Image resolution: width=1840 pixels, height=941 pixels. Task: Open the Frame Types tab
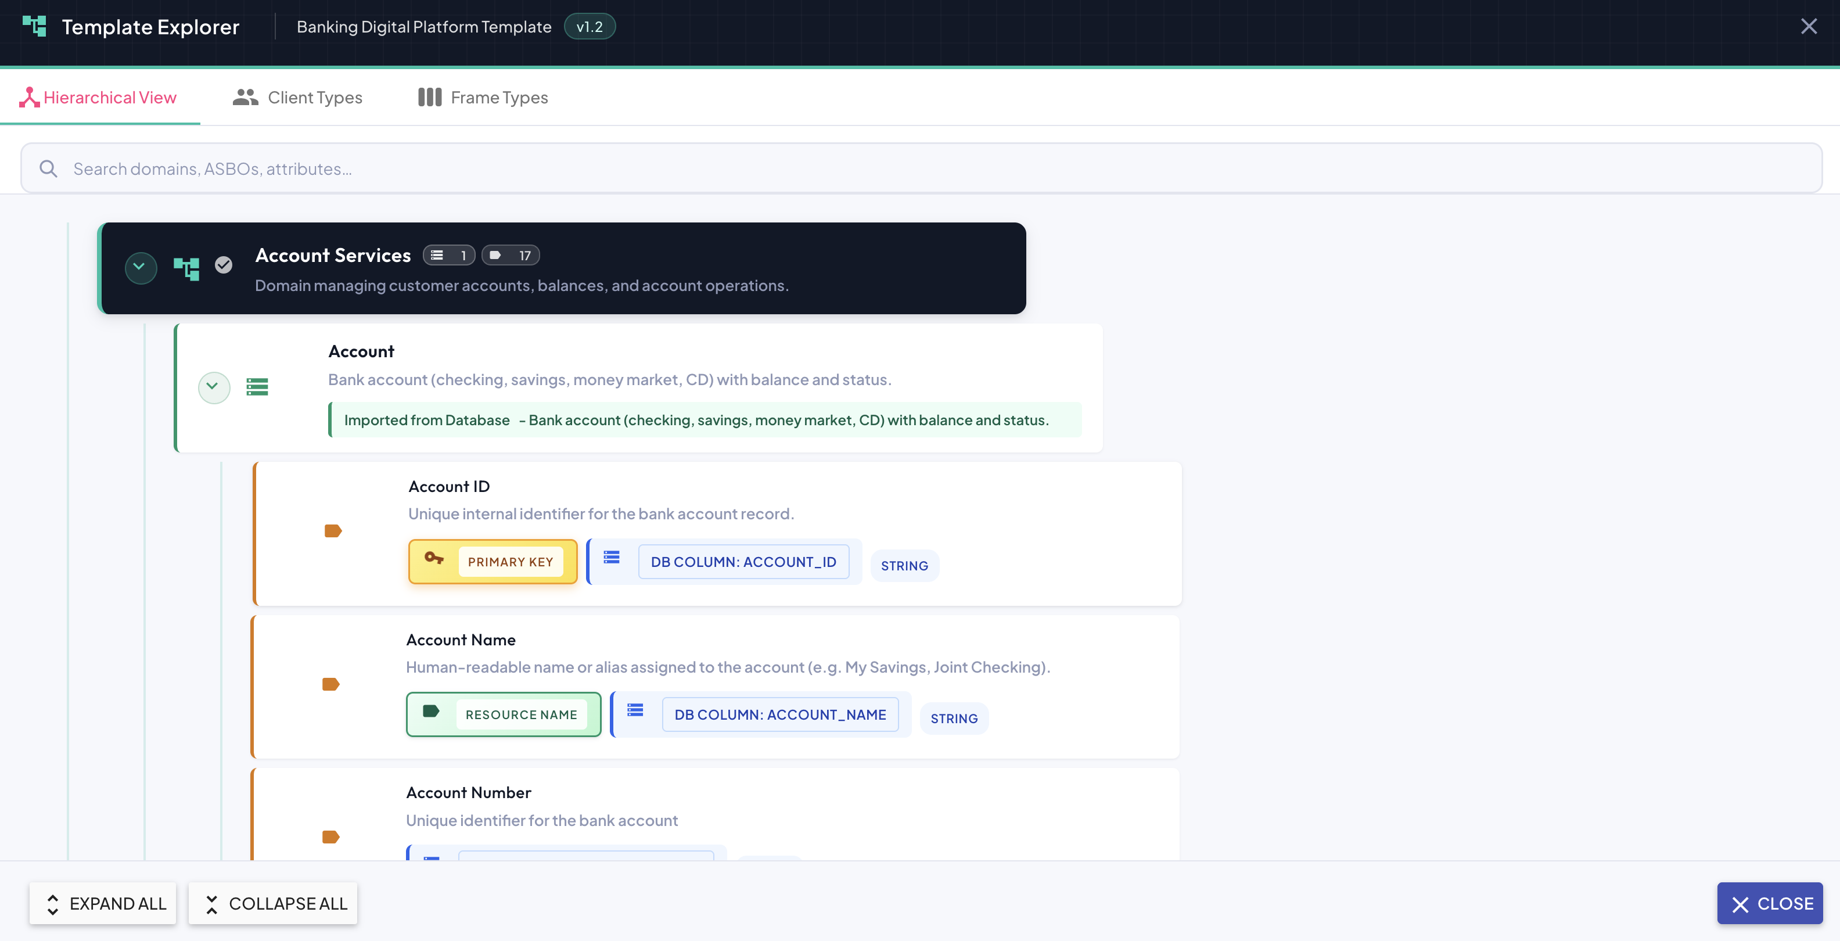483,97
